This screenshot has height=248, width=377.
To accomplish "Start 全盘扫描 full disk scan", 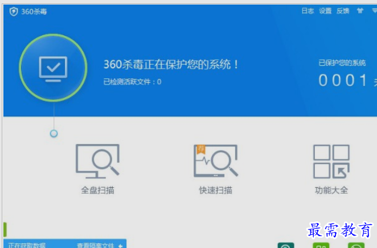I will click(x=97, y=169).
